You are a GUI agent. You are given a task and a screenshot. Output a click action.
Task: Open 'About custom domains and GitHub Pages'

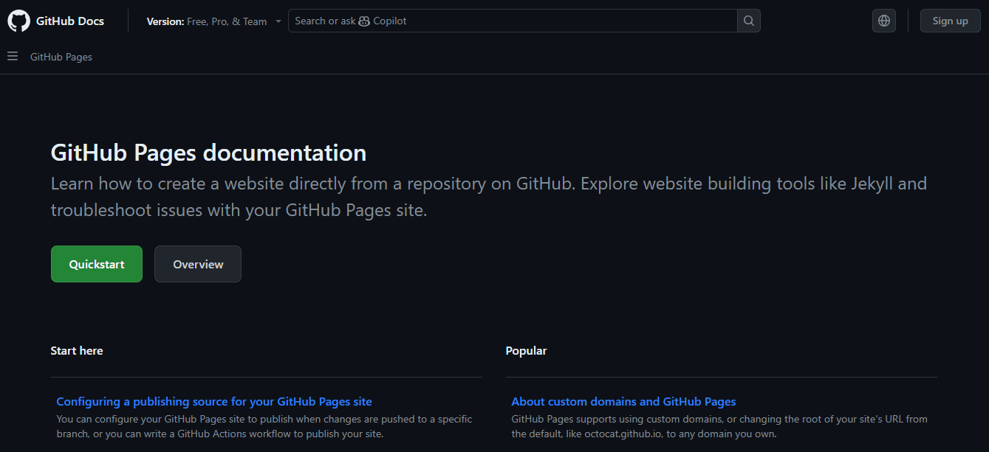(x=623, y=401)
